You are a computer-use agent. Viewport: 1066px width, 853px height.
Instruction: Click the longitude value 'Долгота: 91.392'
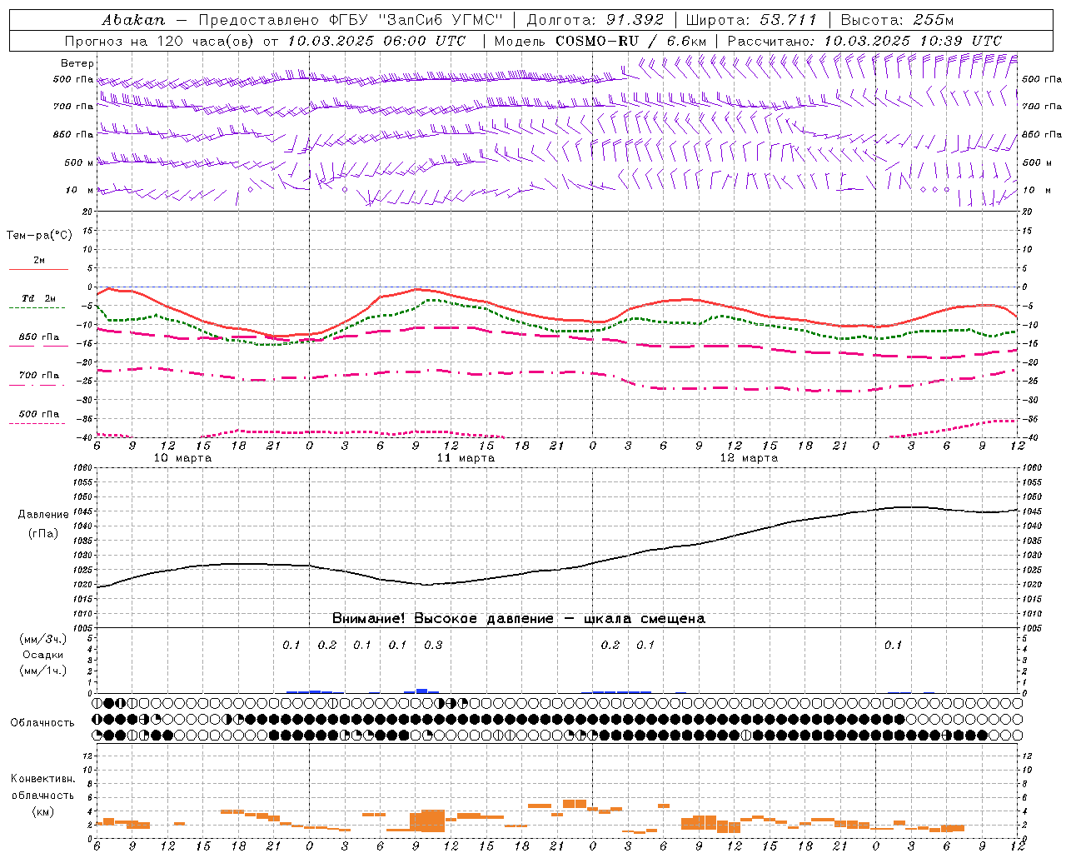(595, 19)
